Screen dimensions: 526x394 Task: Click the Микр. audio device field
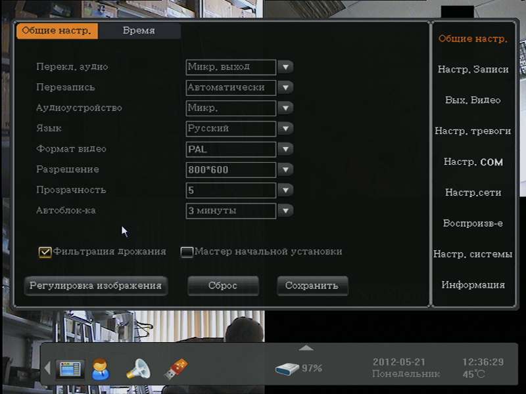231,108
